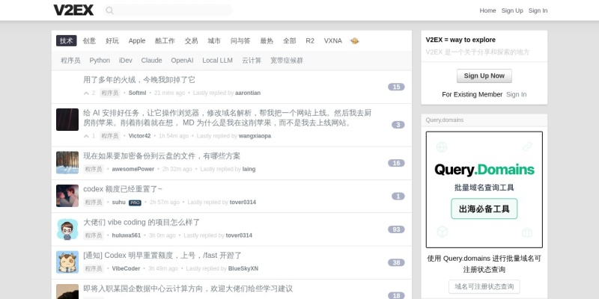Screen dimensions: 599x299
Task: Open the Home link in header
Action: coord(487,10)
